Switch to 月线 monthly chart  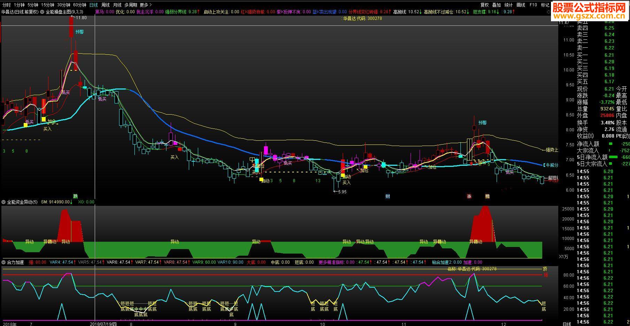tap(117, 5)
